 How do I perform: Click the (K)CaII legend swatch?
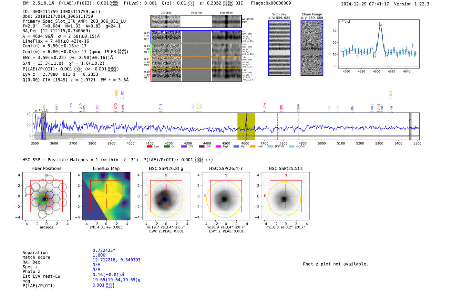270,146
